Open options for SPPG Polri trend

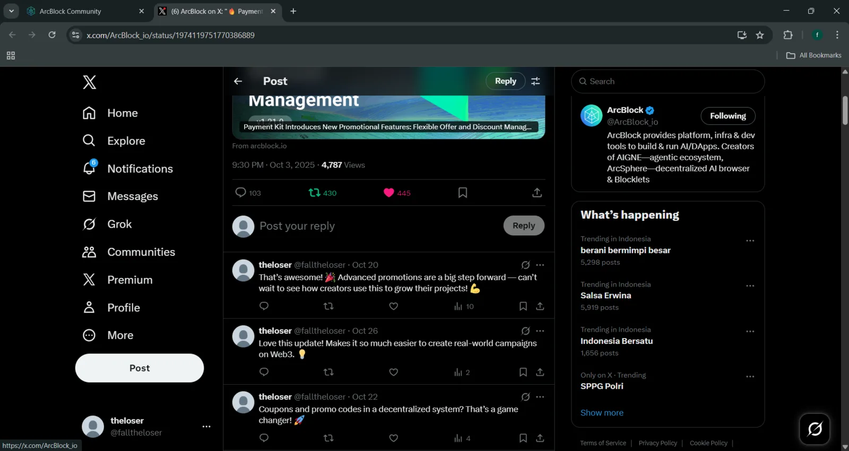point(750,377)
